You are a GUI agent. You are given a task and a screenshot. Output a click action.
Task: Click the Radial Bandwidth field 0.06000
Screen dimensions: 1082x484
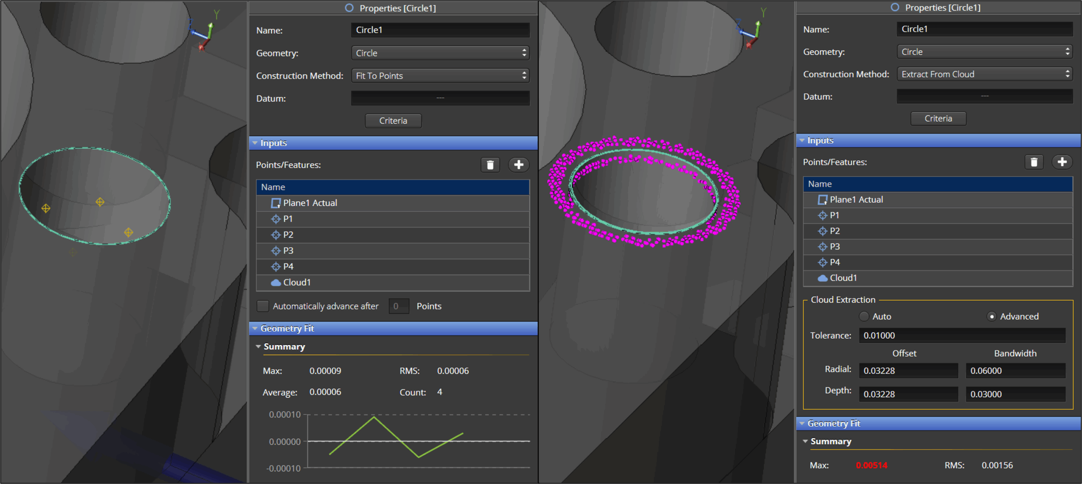[x=1015, y=371]
